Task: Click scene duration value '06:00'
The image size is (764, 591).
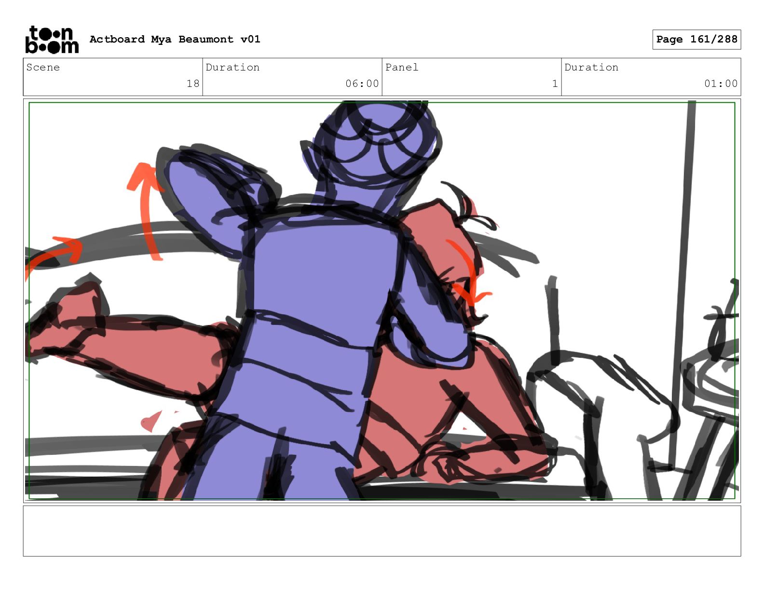Action: (362, 84)
